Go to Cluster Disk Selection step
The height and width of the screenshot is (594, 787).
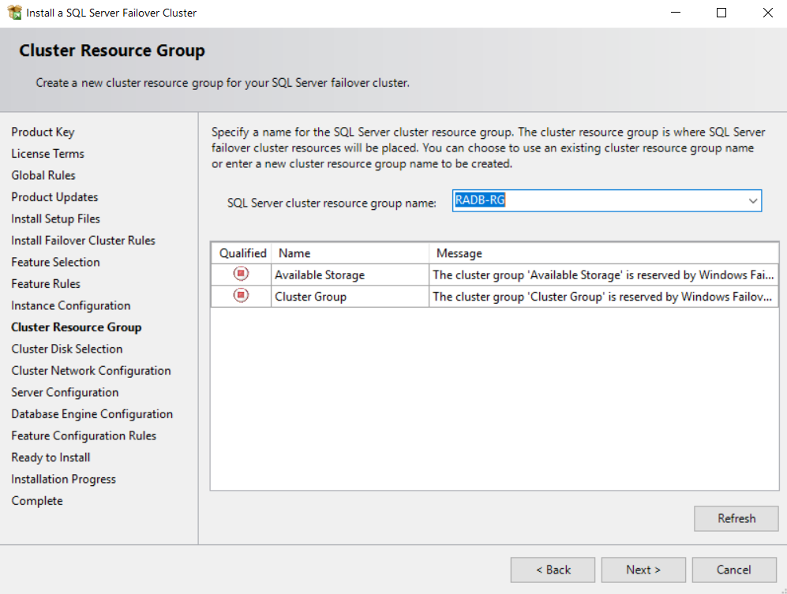67,349
